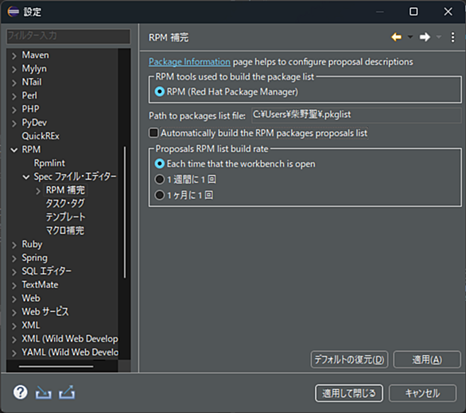Open the back history dropdown arrow
This screenshot has width=466, height=413.
click(x=410, y=37)
